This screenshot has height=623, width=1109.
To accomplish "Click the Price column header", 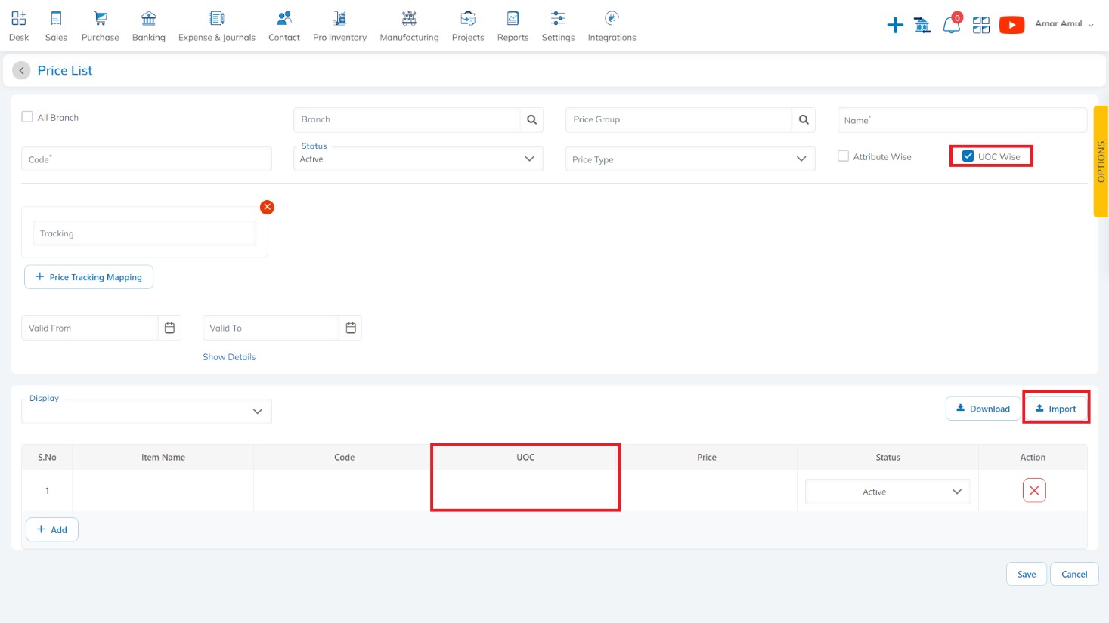I will point(707,457).
